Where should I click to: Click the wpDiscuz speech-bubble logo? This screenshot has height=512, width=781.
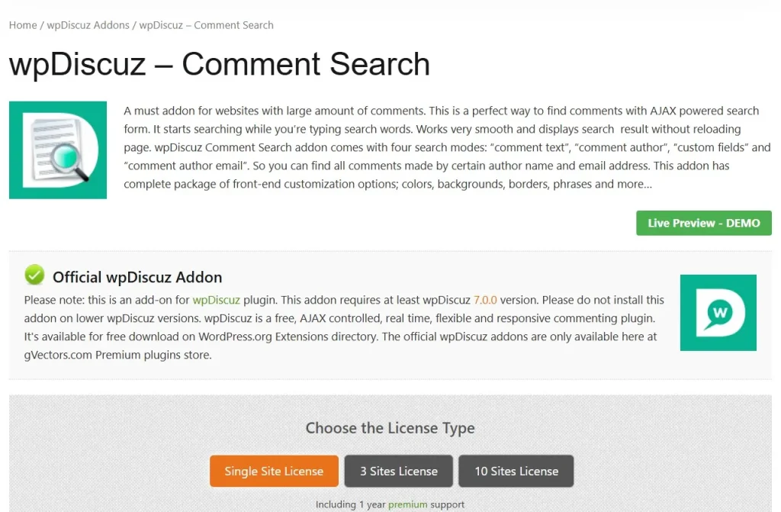718,312
